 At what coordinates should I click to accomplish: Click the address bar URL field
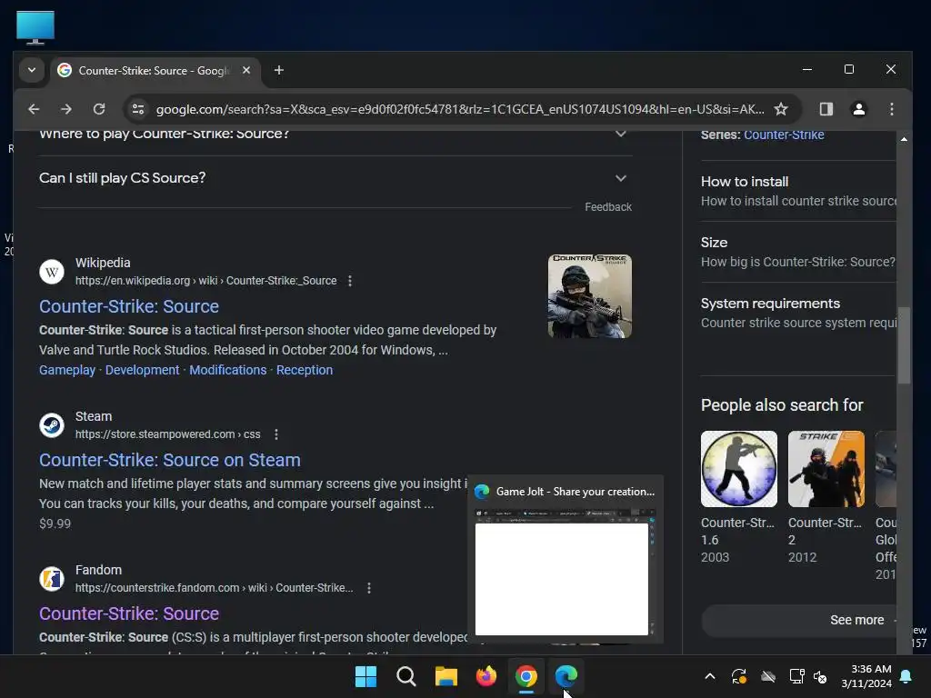tap(460, 109)
